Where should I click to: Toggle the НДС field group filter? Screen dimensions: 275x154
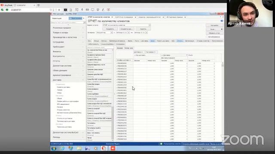pyautogui.click(x=173, y=41)
